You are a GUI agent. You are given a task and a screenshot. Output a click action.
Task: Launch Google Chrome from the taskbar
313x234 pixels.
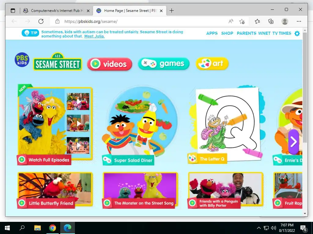pyautogui.click(x=53, y=228)
